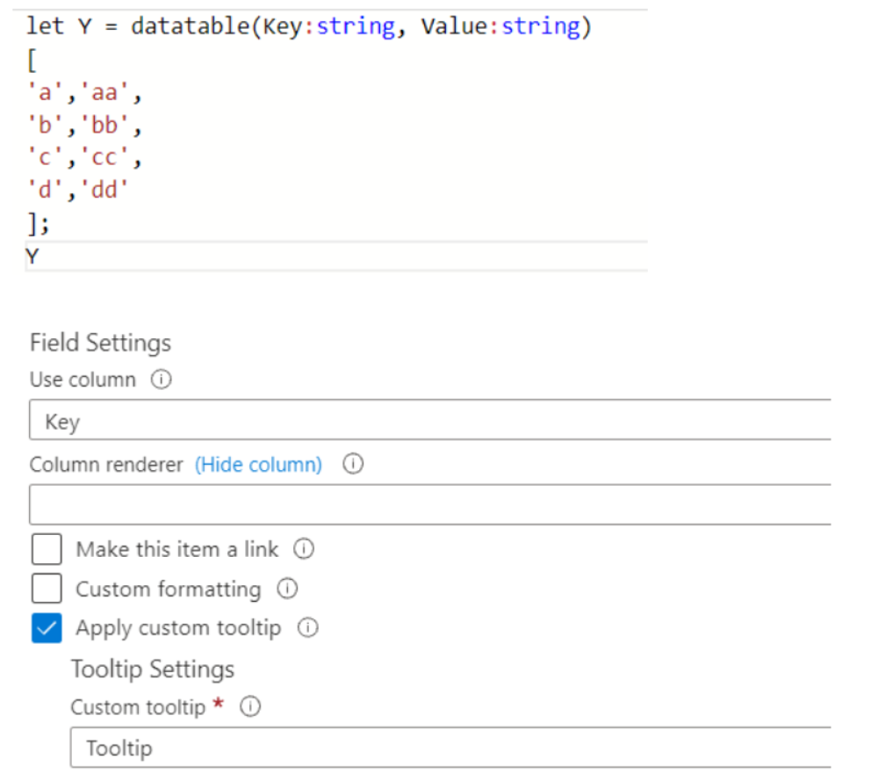Click the Field Settings heading
The height and width of the screenshot is (781, 878).
point(100,343)
